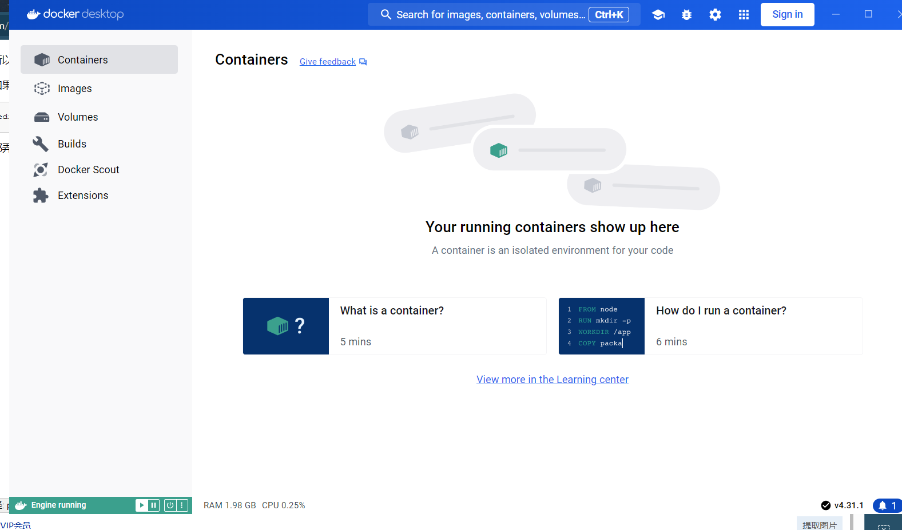Open the What is a container? card
Screen dimensions: 902x530
point(395,326)
